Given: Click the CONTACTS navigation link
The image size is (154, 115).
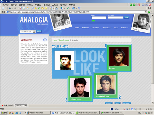Looking at the screenshot, I should 125,28.
